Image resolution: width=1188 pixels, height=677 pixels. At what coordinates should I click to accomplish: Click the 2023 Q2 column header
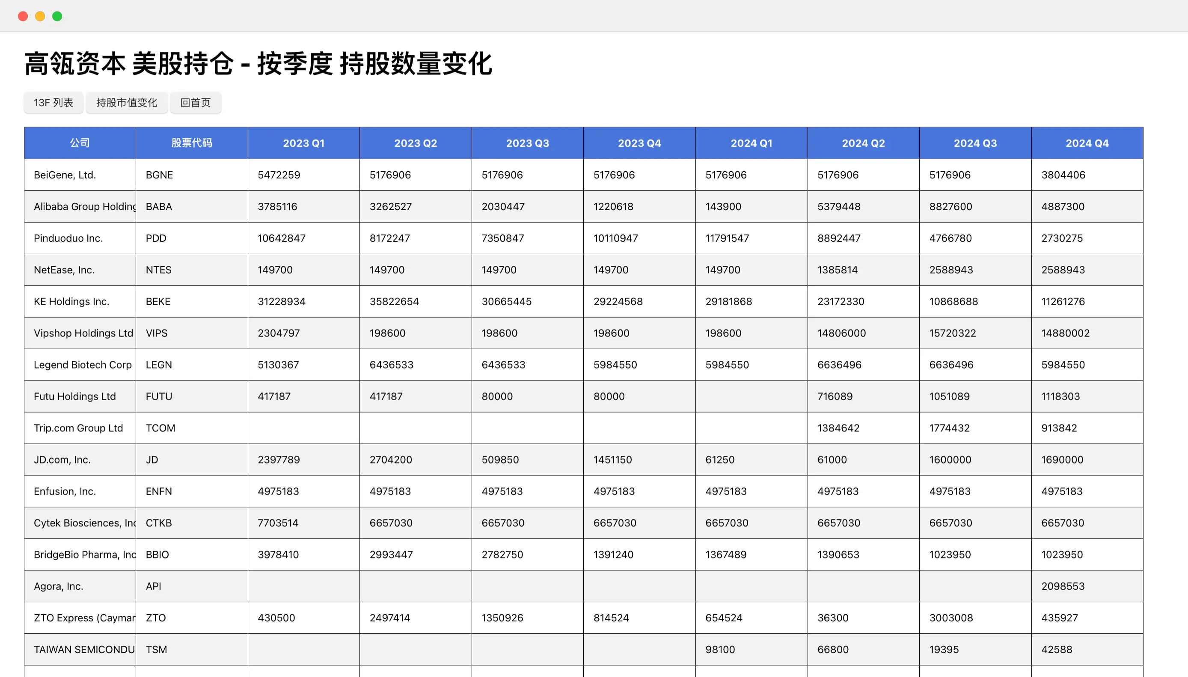(x=416, y=143)
